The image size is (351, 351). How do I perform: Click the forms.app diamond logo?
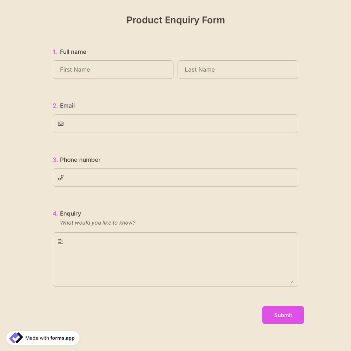tap(16, 338)
